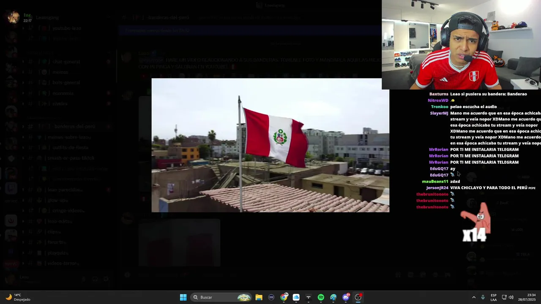Viewport: 541px width, 304px height.
Task: Click chat username mauBeans11
Action: pos(435,182)
